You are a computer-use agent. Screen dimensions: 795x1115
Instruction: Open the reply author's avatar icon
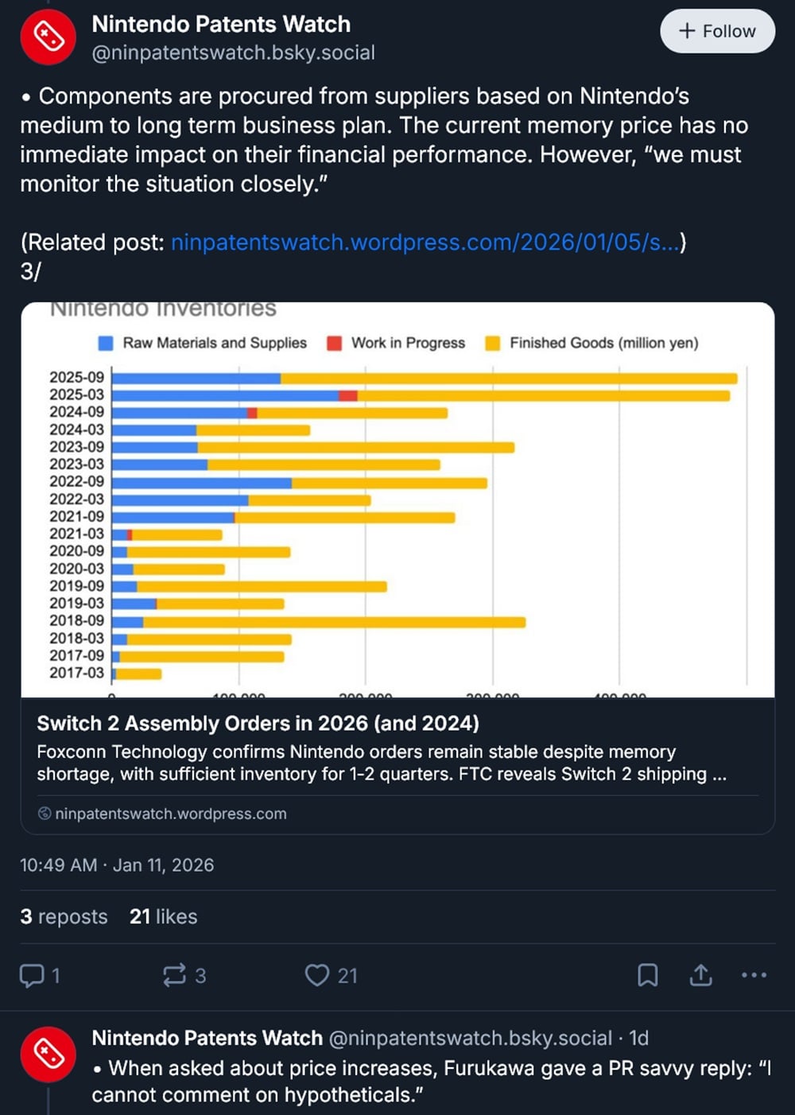48,1055
